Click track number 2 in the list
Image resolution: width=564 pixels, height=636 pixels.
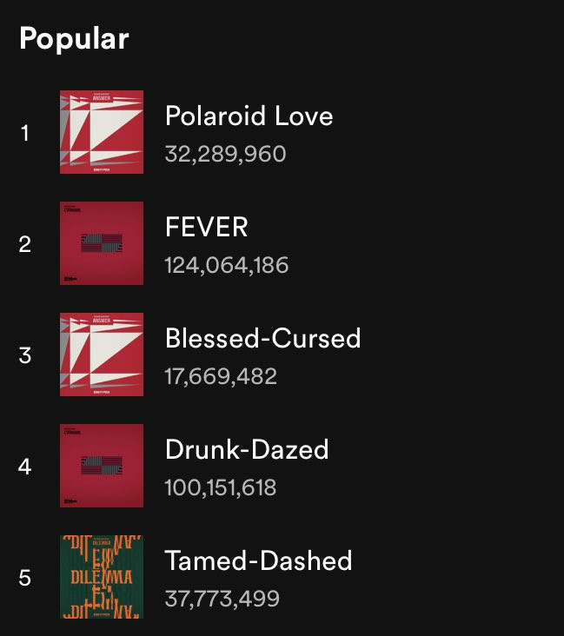24,244
